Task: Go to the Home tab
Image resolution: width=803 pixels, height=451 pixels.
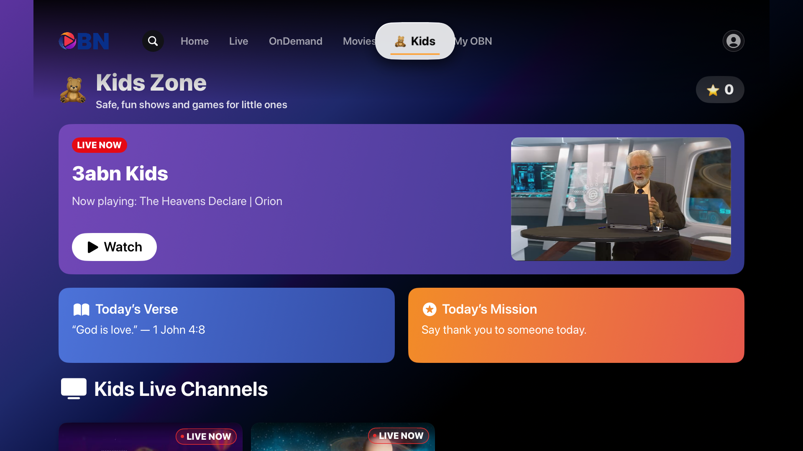Action: (x=194, y=41)
